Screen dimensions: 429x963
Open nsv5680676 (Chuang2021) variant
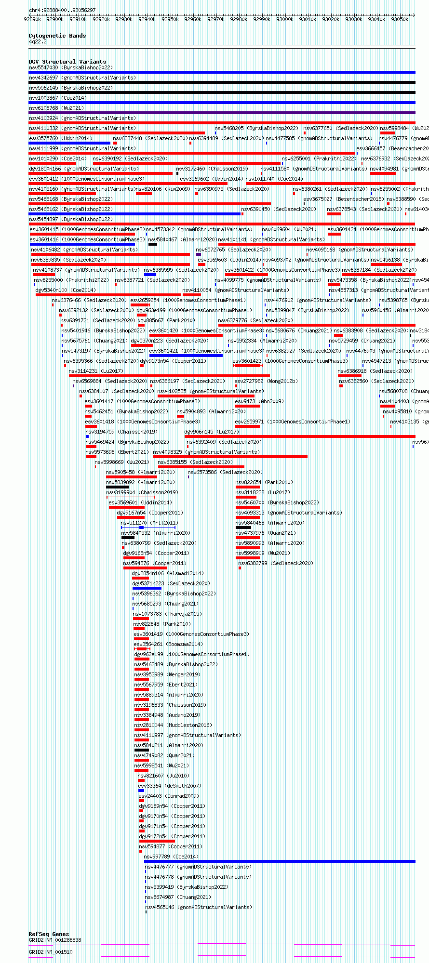tap(299, 330)
